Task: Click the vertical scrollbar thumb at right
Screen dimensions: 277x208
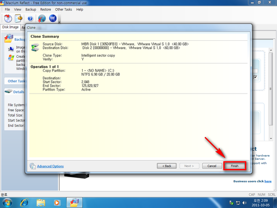Action: pyautogui.click(x=271, y=89)
